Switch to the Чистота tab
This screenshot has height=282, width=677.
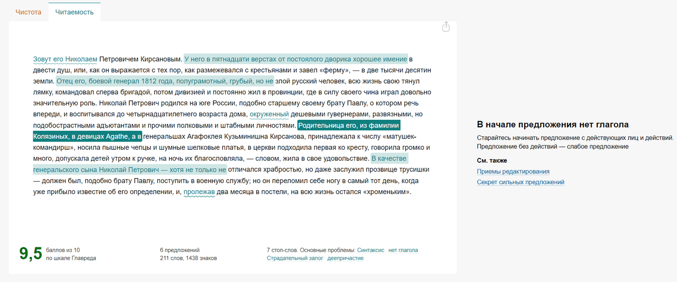coord(28,12)
